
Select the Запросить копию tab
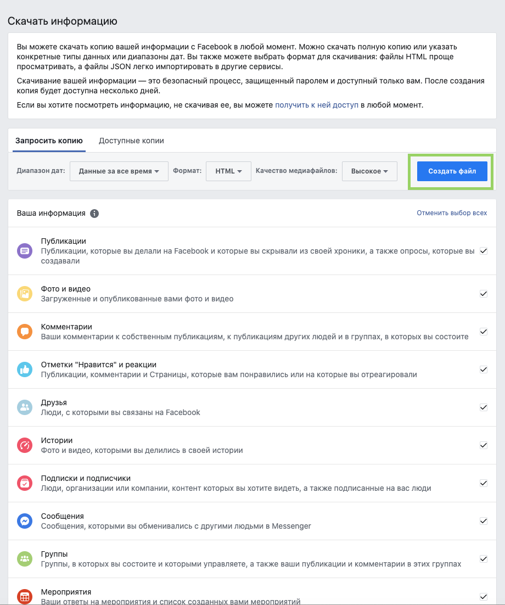click(49, 141)
